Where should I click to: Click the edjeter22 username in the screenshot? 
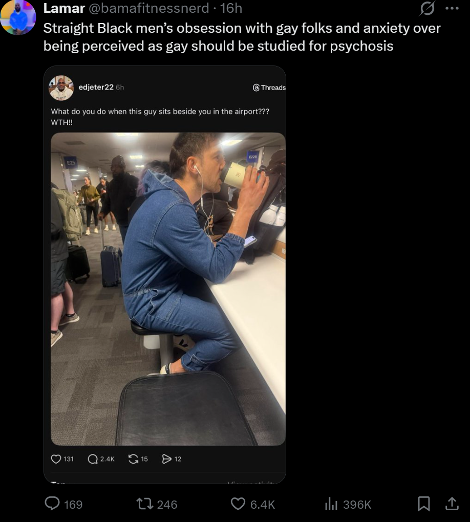coord(96,87)
